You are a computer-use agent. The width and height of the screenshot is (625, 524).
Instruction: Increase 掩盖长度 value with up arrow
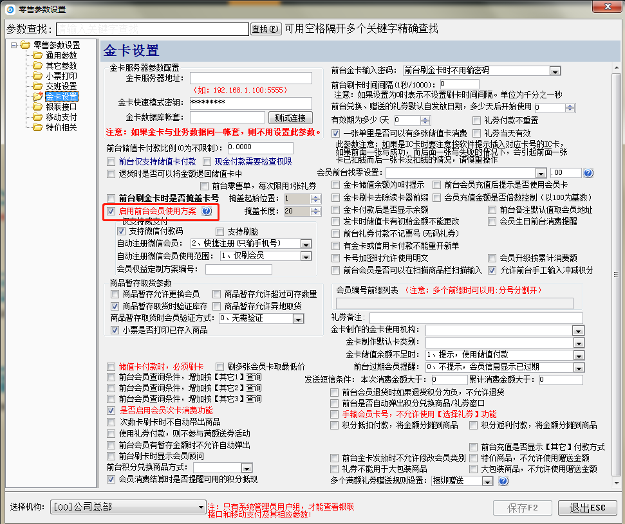point(315,208)
